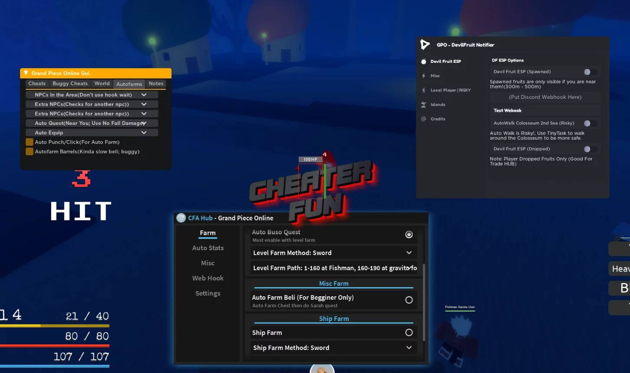The height and width of the screenshot is (373, 630).
Task: Click the Credits at-sign icon
Action: (x=424, y=119)
